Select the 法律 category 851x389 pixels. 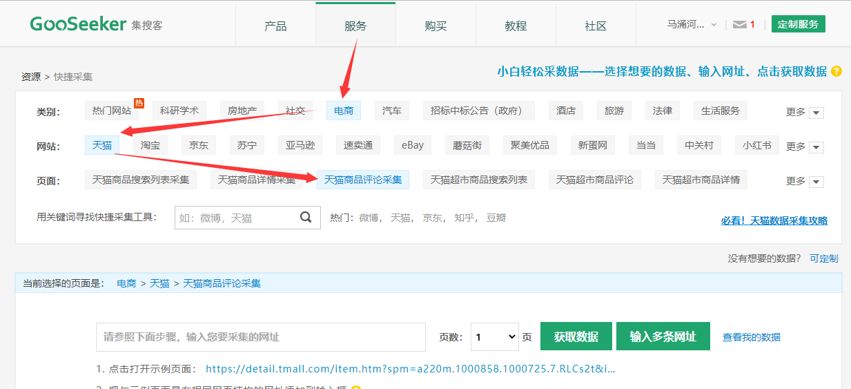click(x=663, y=111)
